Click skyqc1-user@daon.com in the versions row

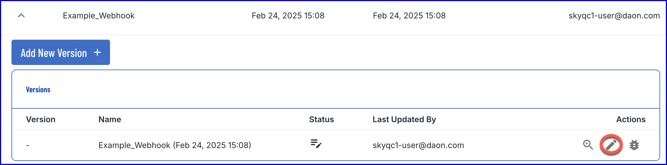coord(418,145)
